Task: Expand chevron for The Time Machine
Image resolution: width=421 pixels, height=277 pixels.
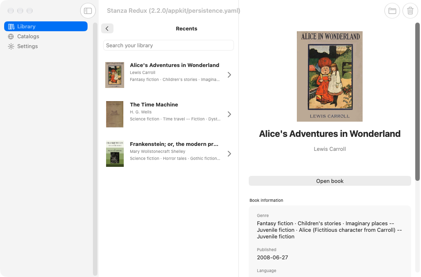Action: tap(229, 114)
